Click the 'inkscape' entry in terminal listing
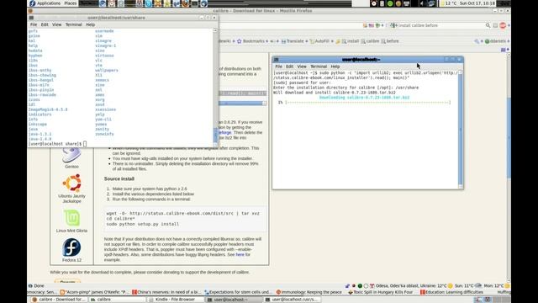 click(x=37, y=125)
